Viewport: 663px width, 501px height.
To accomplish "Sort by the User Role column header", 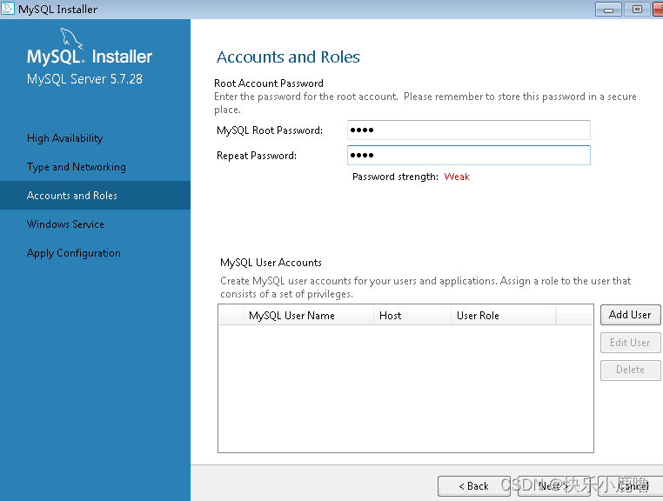I will [x=503, y=316].
